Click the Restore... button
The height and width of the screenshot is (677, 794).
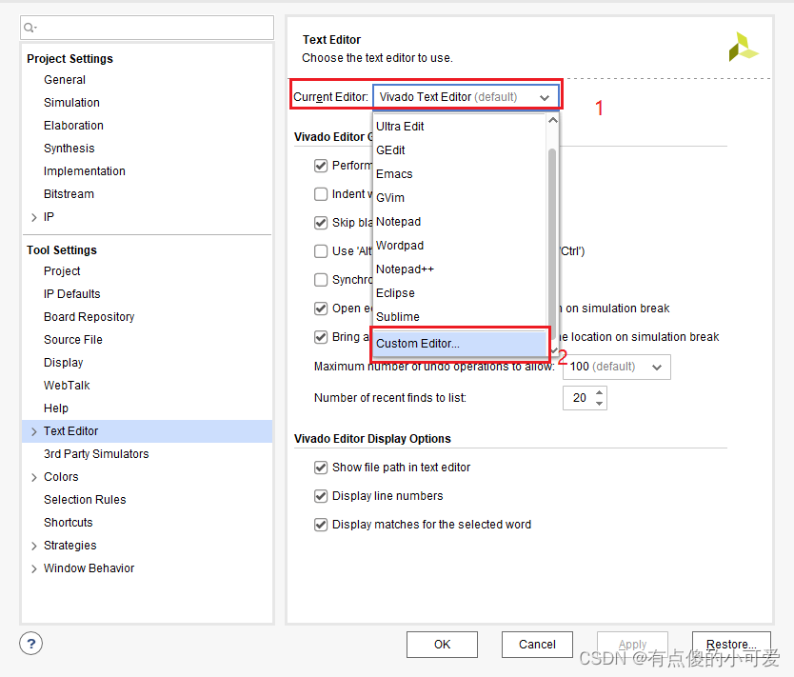(x=731, y=644)
